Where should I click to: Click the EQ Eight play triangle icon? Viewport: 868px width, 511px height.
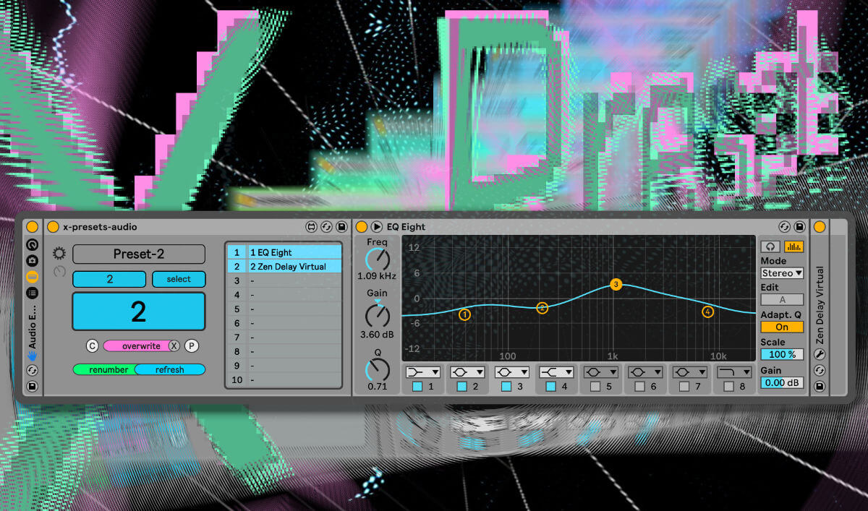point(377,227)
